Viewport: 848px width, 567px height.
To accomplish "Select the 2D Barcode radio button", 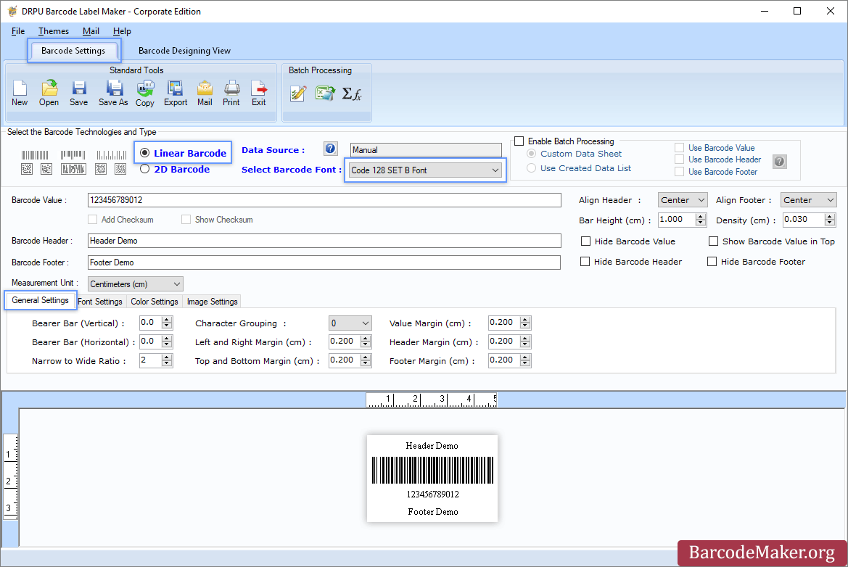I will point(144,169).
